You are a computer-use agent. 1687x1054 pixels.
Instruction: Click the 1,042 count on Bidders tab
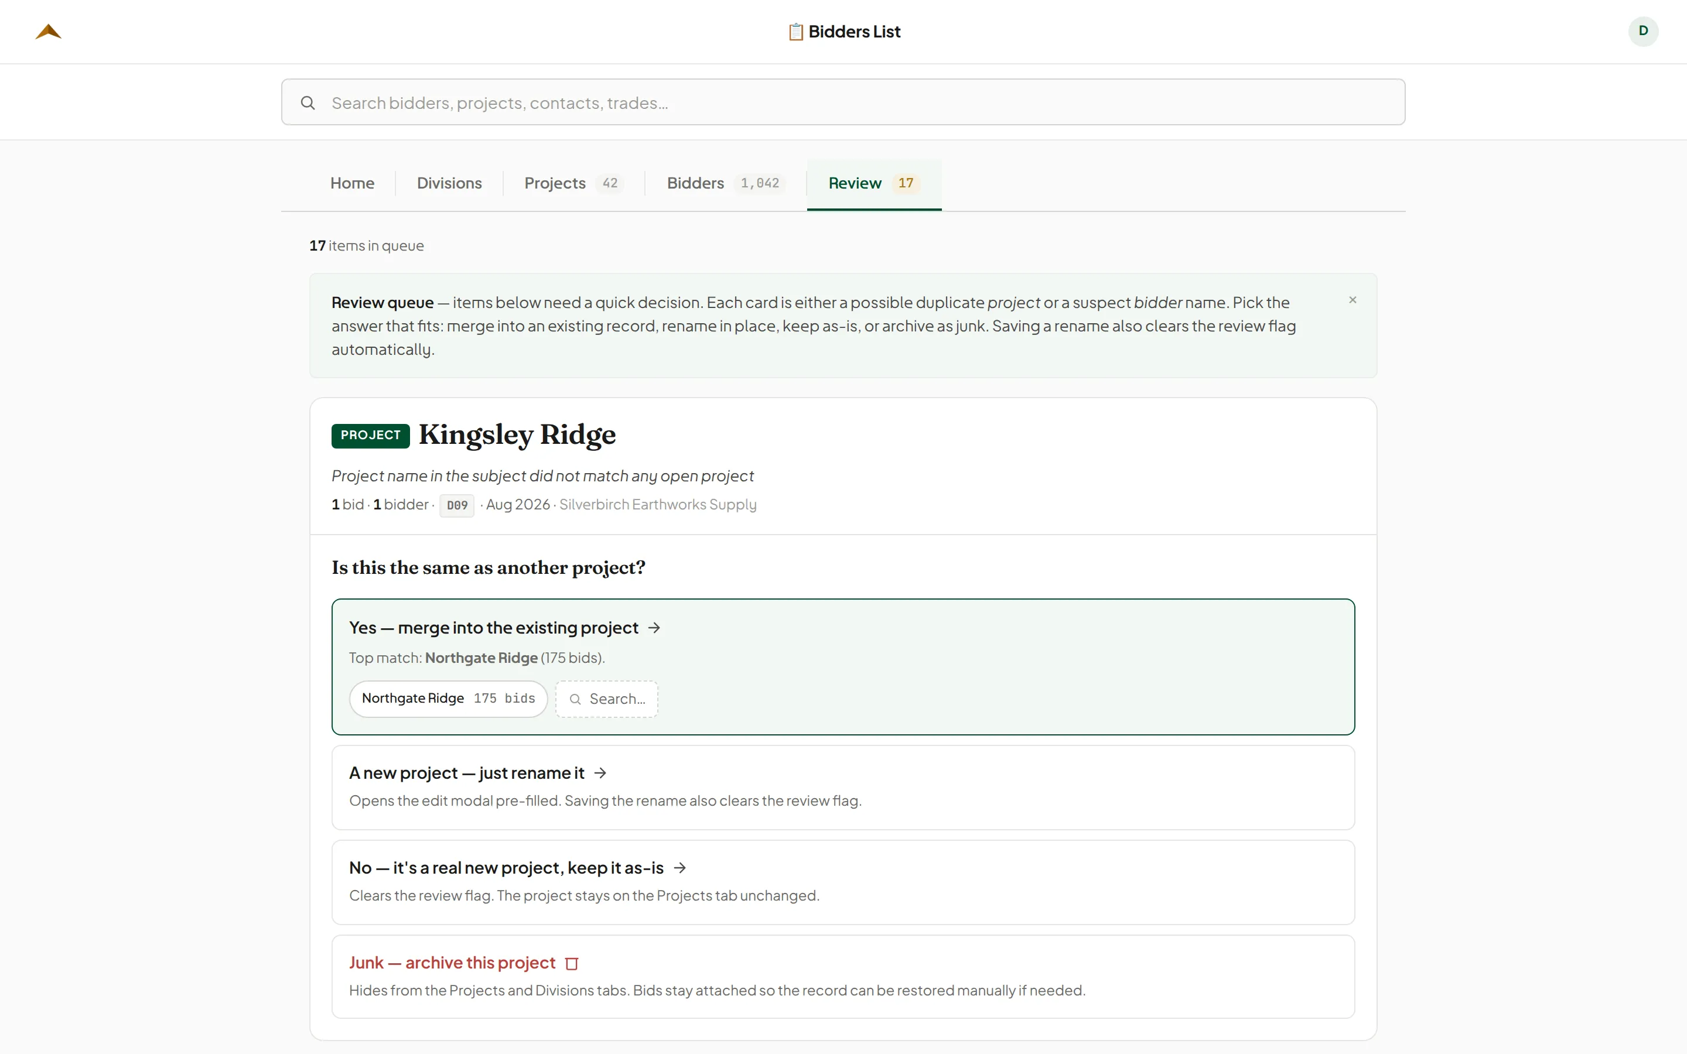click(760, 183)
